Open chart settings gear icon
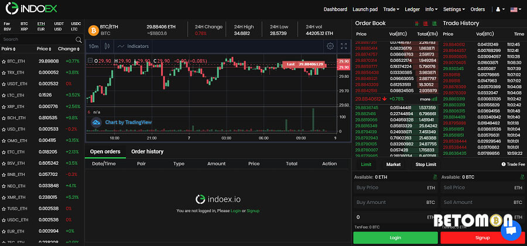The width and height of the screenshot is (527, 246). click(x=330, y=46)
